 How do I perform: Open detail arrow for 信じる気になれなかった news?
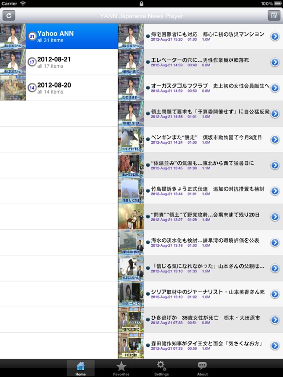275,268
